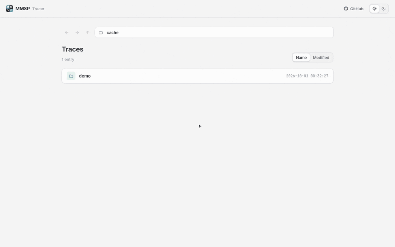
Task: Open the demo folder entry
Action: click(x=197, y=76)
